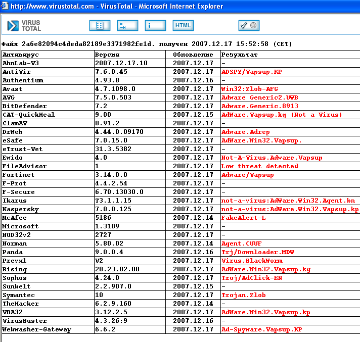This screenshot has height=342, width=360.
Task: Click Rising result AdWare.Win32.Vapsup.kg
Action: (x=266, y=269)
